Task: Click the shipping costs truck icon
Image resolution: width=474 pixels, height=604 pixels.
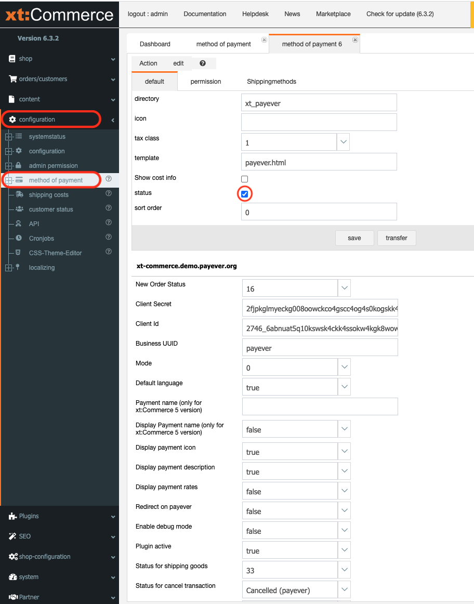Action: pyautogui.click(x=19, y=194)
